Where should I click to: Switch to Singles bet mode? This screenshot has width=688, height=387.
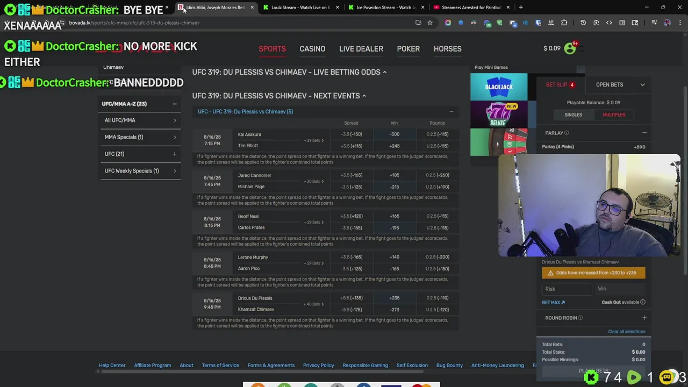point(574,114)
